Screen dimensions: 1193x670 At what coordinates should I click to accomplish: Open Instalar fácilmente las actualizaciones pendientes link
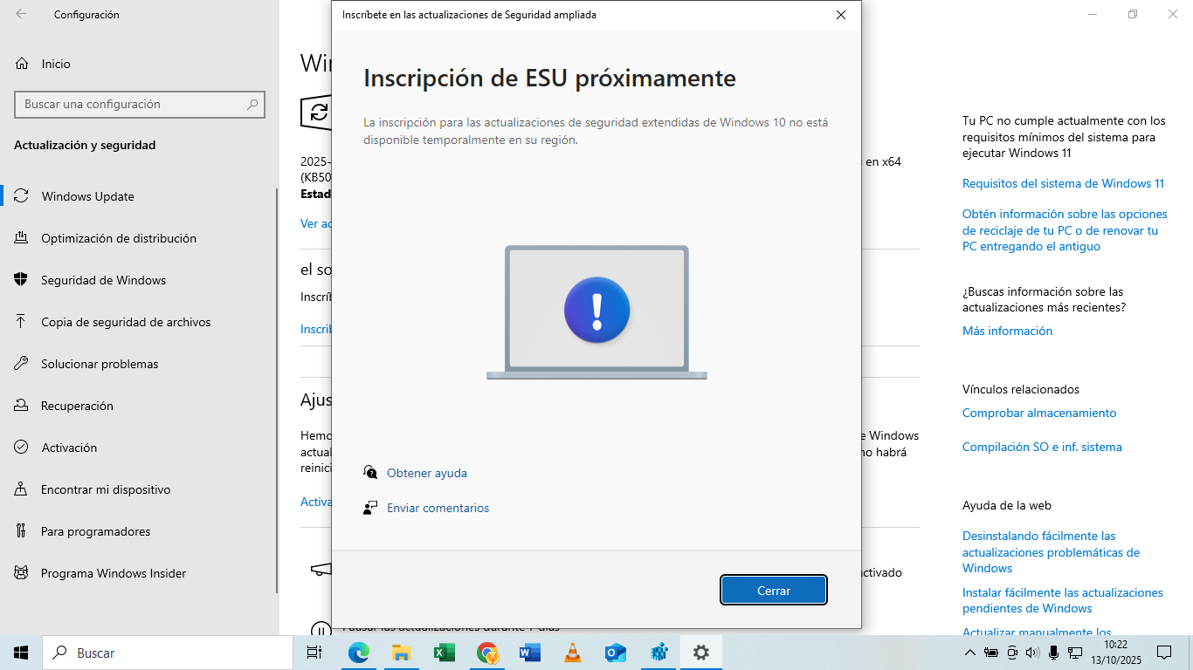1063,600
